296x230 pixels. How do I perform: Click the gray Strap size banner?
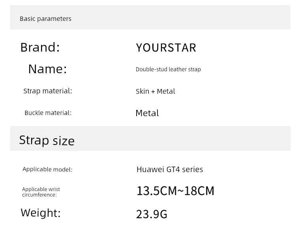(150, 139)
